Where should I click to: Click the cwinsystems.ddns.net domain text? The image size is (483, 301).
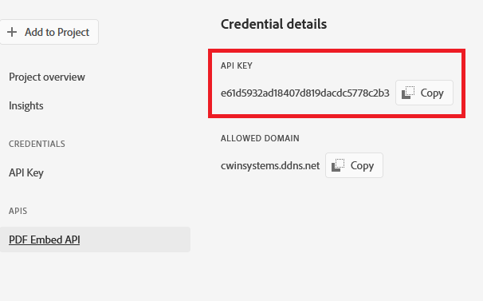270,166
